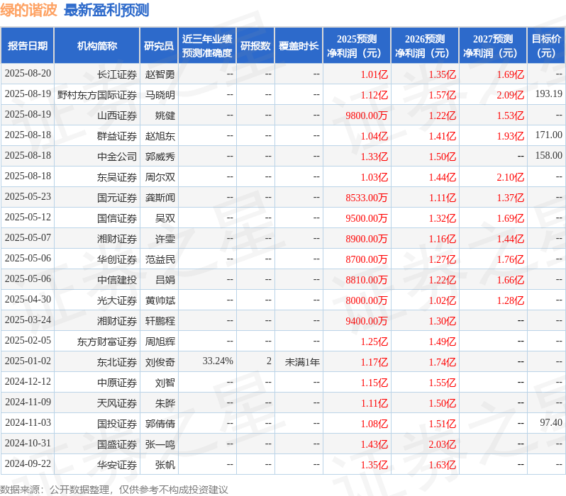This screenshot has height=496, width=566.
Task: Select 华创证券 cell
Action: (x=117, y=260)
